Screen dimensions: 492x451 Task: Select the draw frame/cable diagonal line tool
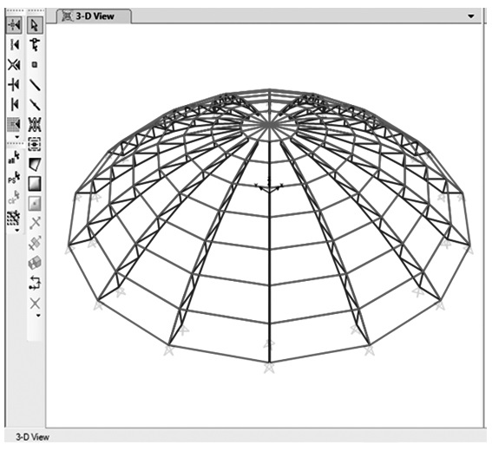(35, 85)
